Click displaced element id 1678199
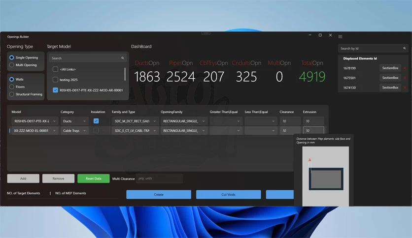The width and height of the screenshot is (412, 238). pos(349,68)
